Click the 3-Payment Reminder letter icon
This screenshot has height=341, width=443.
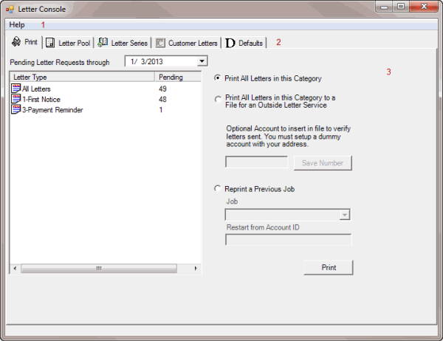[x=16, y=109]
